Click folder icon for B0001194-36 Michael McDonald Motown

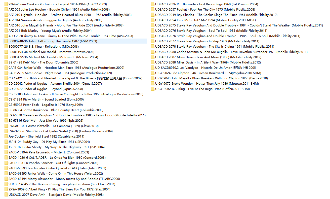6,52
